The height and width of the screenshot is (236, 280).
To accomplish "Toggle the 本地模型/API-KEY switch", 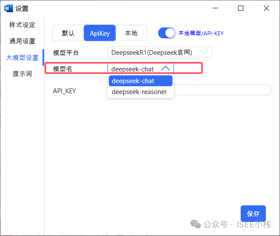I will [x=166, y=33].
